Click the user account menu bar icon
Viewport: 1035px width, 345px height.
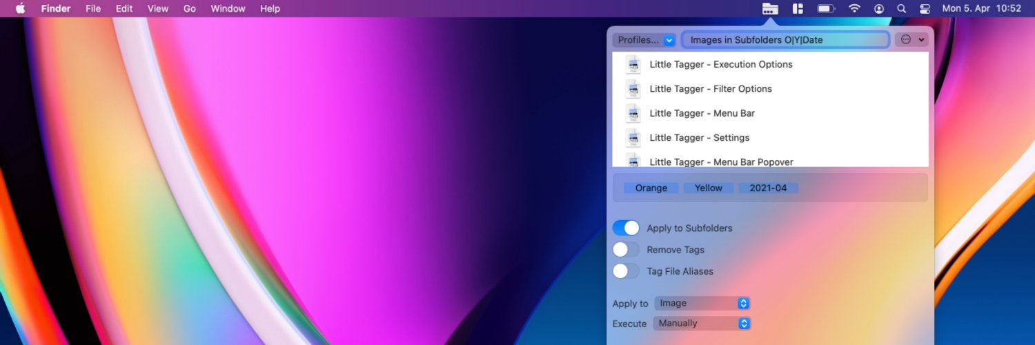[879, 8]
